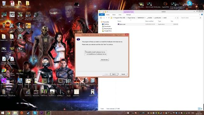
Task: Sort files by Date modified column
Action: pyautogui.click(x=149, y=21)
